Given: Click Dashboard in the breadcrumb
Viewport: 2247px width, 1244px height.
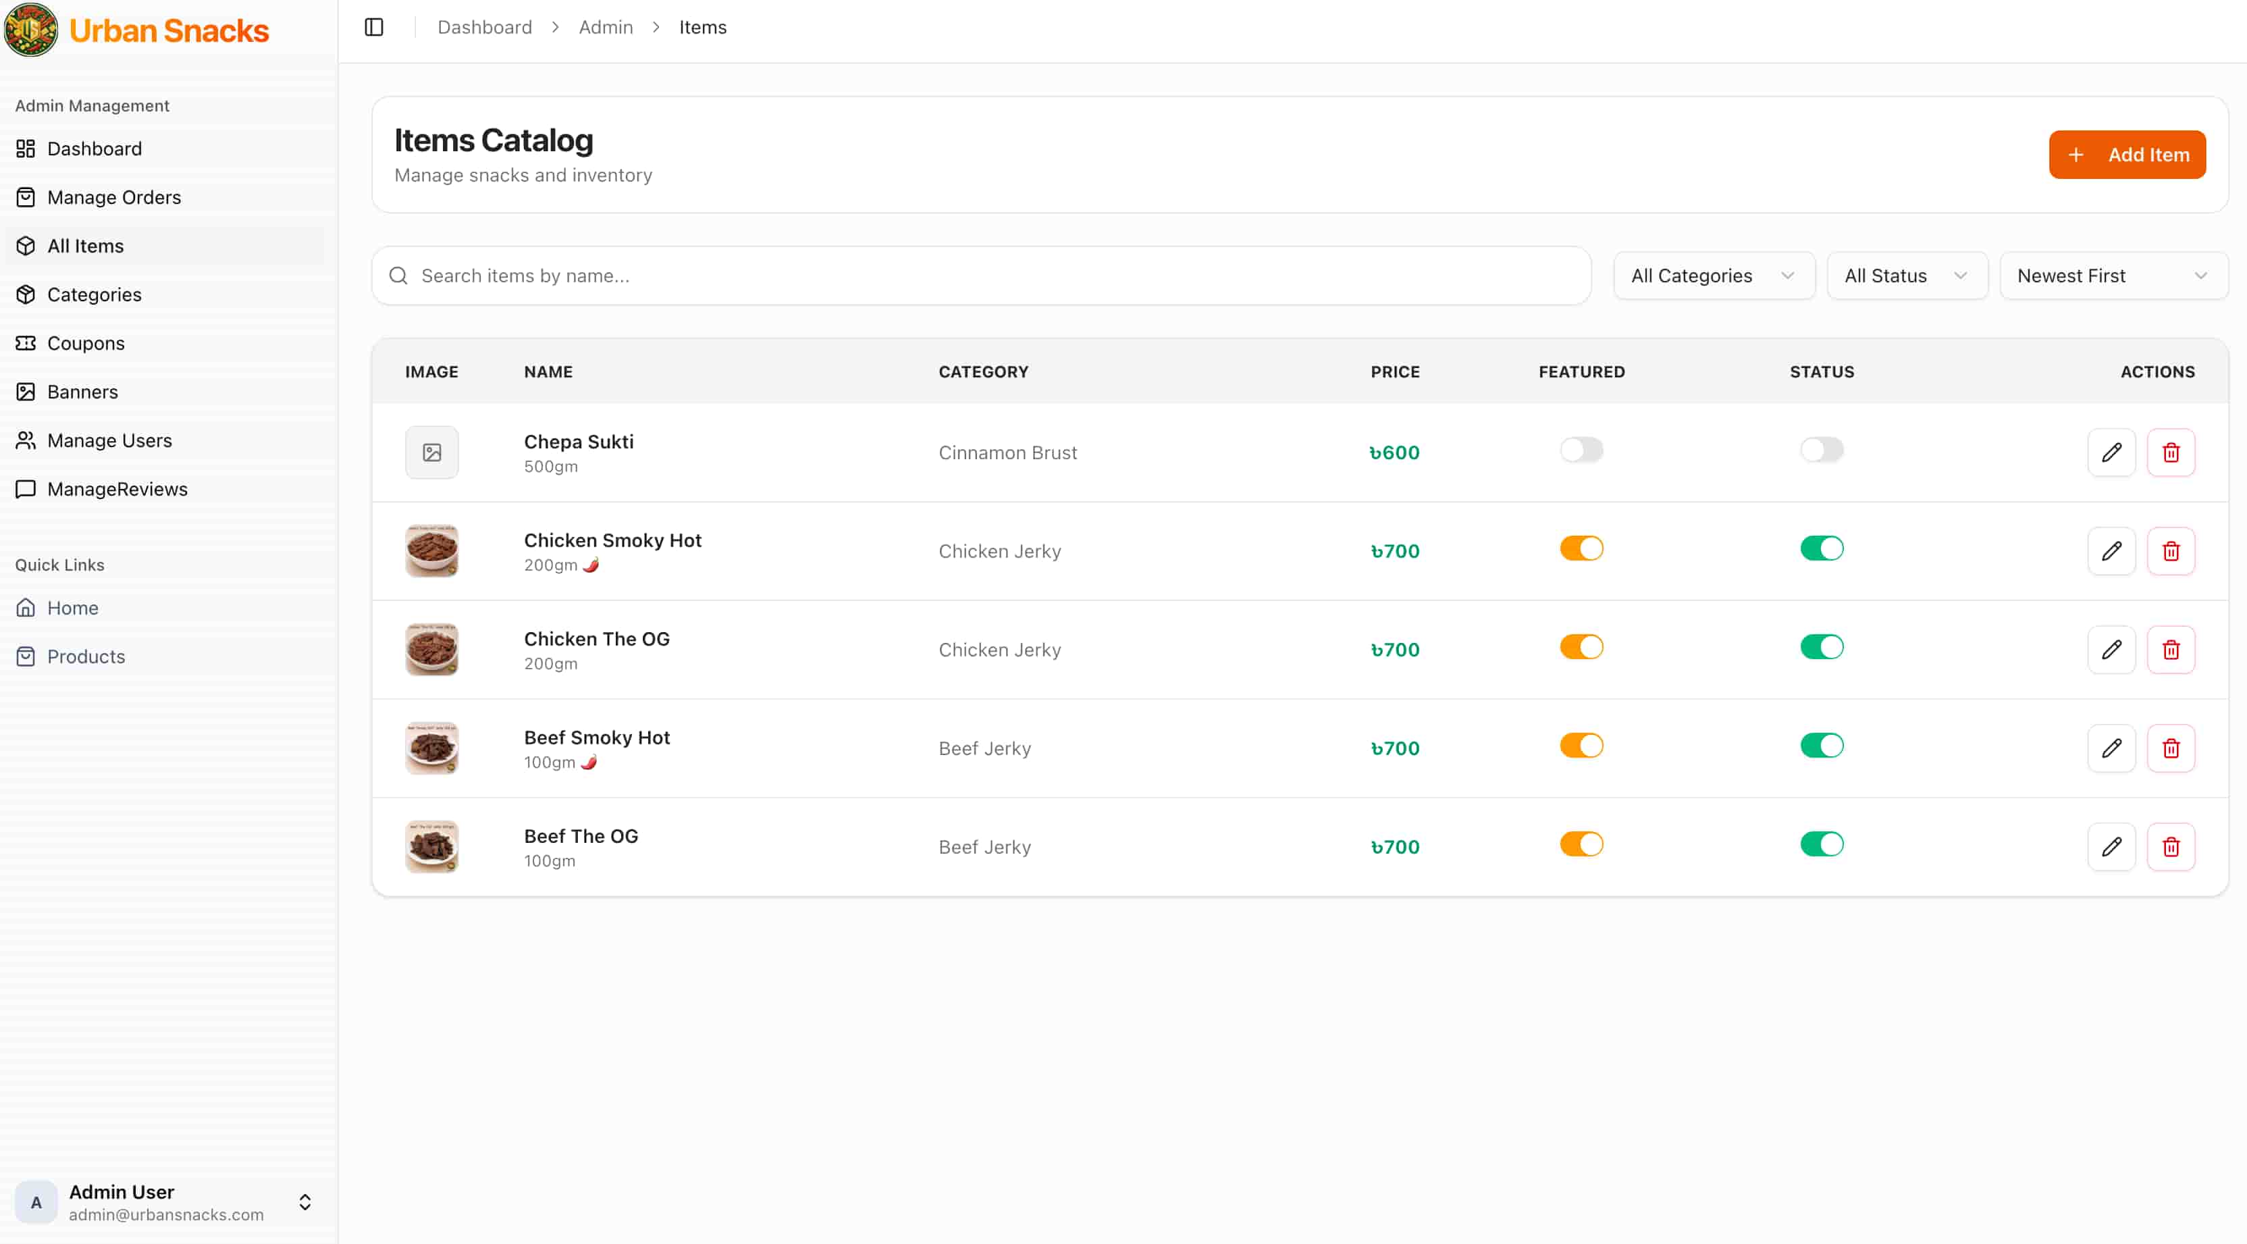Looking at the screenshot, I should pos(485,27).
